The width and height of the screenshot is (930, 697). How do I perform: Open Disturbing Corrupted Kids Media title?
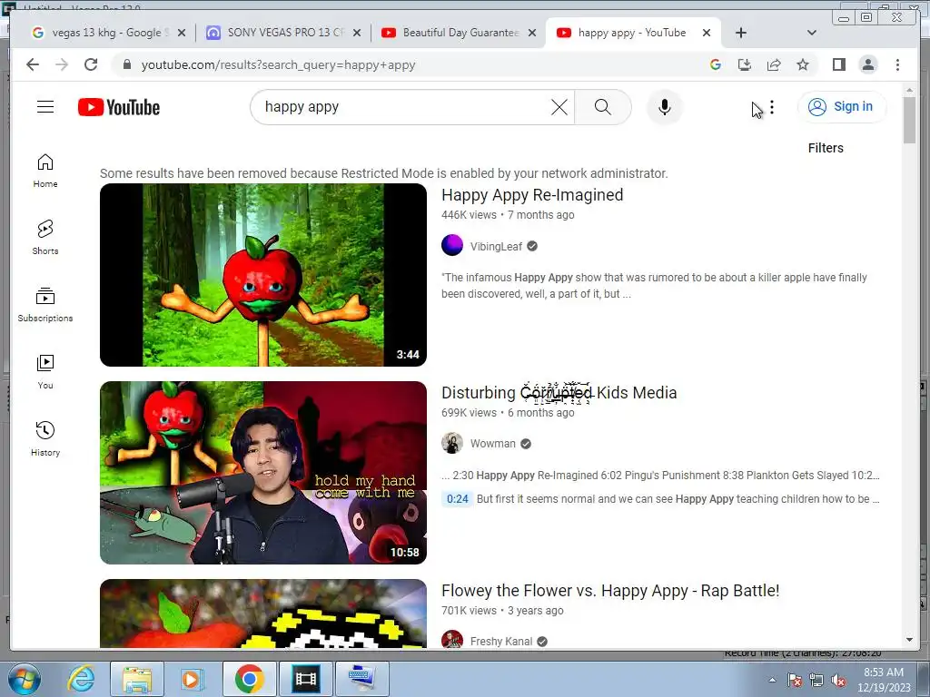[559, 392]
